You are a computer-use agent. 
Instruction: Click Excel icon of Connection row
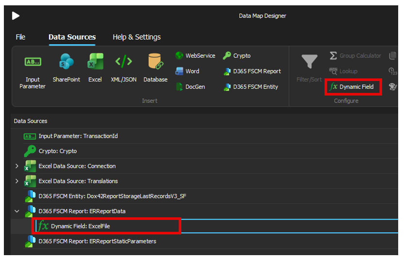30,166
